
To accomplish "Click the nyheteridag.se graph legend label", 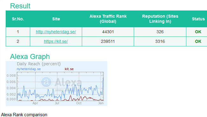I will (29, 69).
